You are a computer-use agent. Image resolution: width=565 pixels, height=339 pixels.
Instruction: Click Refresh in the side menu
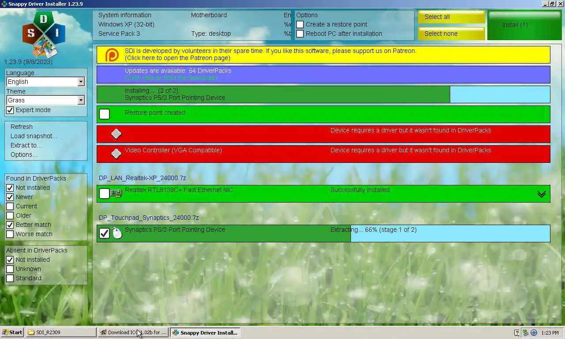tap(22, 127)
